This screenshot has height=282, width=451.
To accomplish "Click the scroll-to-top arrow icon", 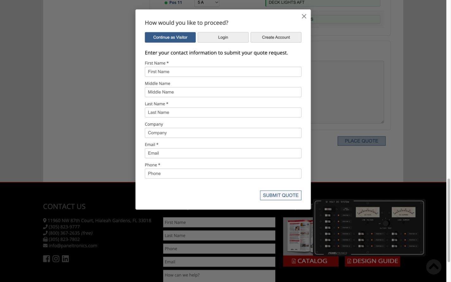I will [x=434, y=267].
